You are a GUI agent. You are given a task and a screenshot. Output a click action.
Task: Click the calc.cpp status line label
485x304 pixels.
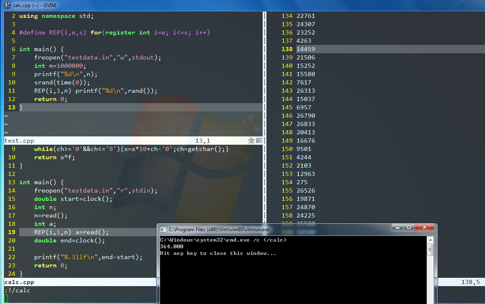pyautogui.click(x=19, y=282)
